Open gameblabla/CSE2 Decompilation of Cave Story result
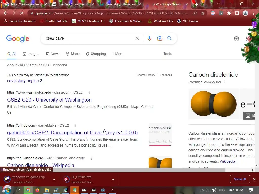The image size is (259, 194). [72, 133]
